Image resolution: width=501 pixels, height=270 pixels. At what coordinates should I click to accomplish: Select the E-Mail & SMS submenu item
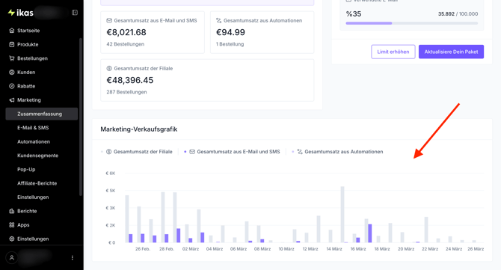[33, 127]
